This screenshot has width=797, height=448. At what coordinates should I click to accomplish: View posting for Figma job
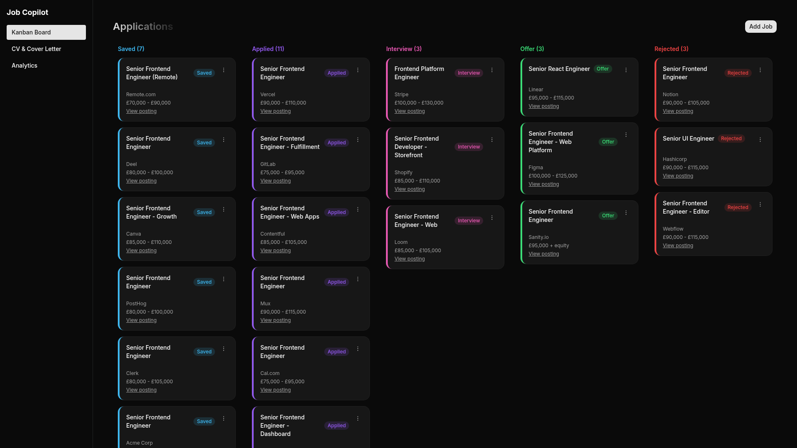click(x=543, y=184)
